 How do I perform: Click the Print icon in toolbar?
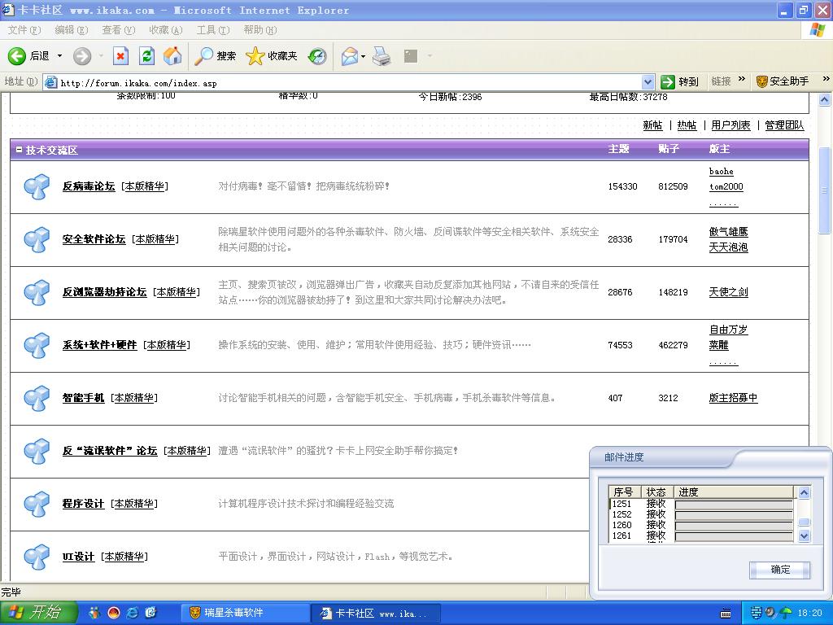click(382, 56)
